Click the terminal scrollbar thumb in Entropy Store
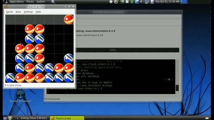This screenshot has height=120, width=214. [177, 88]
